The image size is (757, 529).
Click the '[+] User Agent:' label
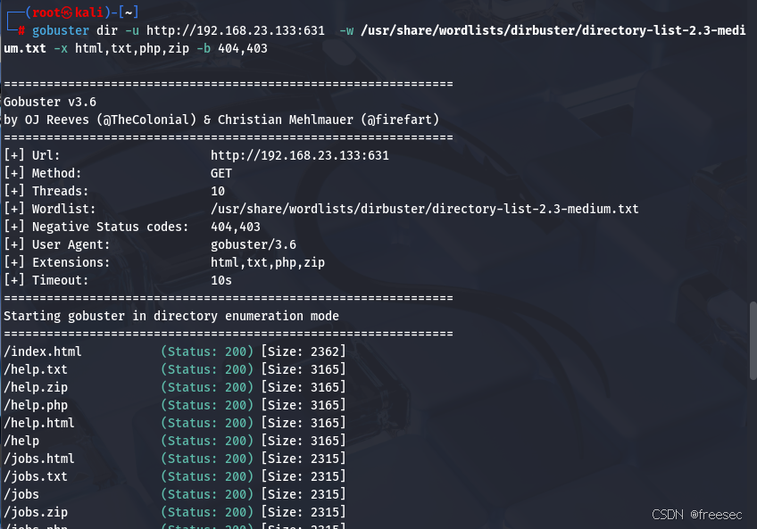(57, 244)
